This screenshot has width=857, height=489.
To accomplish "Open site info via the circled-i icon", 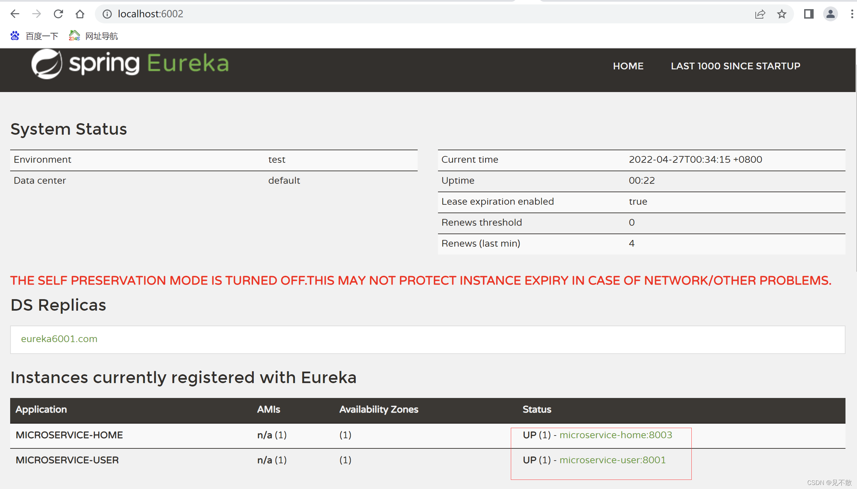I will pyautogui.click(x=107, y=14).
